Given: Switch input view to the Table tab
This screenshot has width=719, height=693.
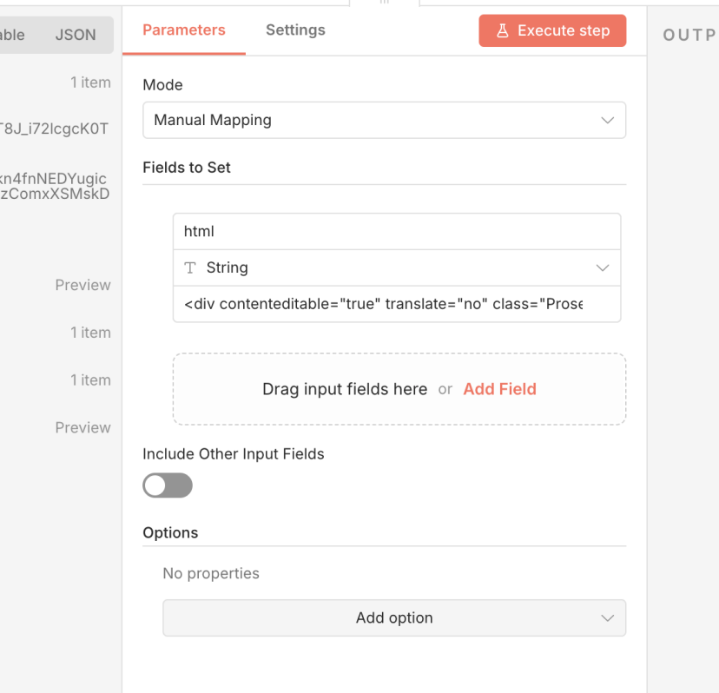Looking at the screenshot, I should [x=12, y=36].
